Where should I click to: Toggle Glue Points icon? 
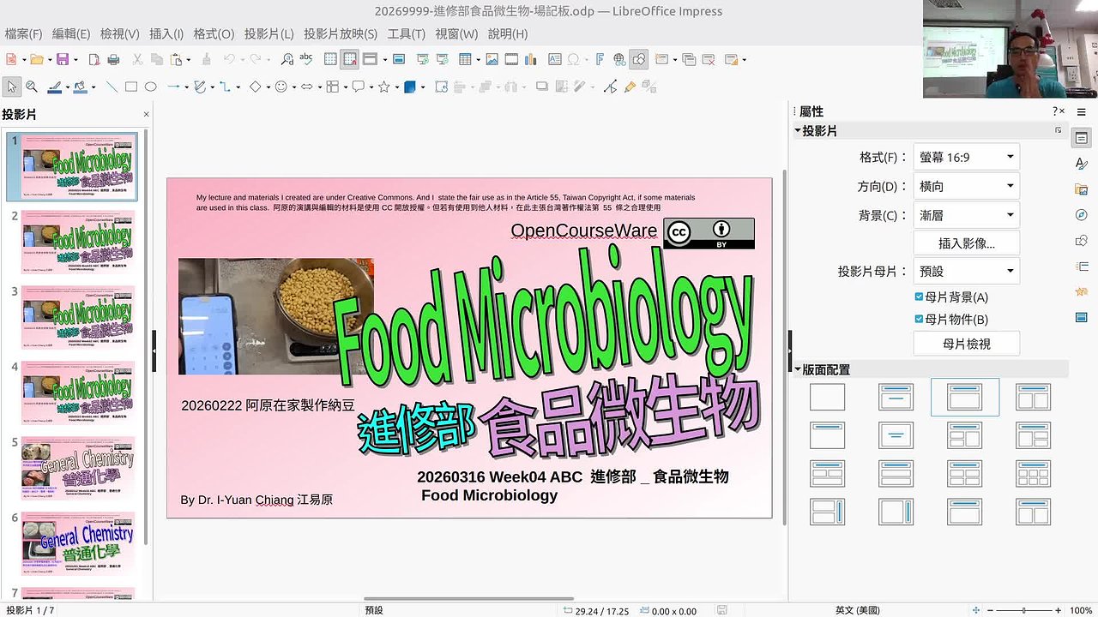[630, 87]
